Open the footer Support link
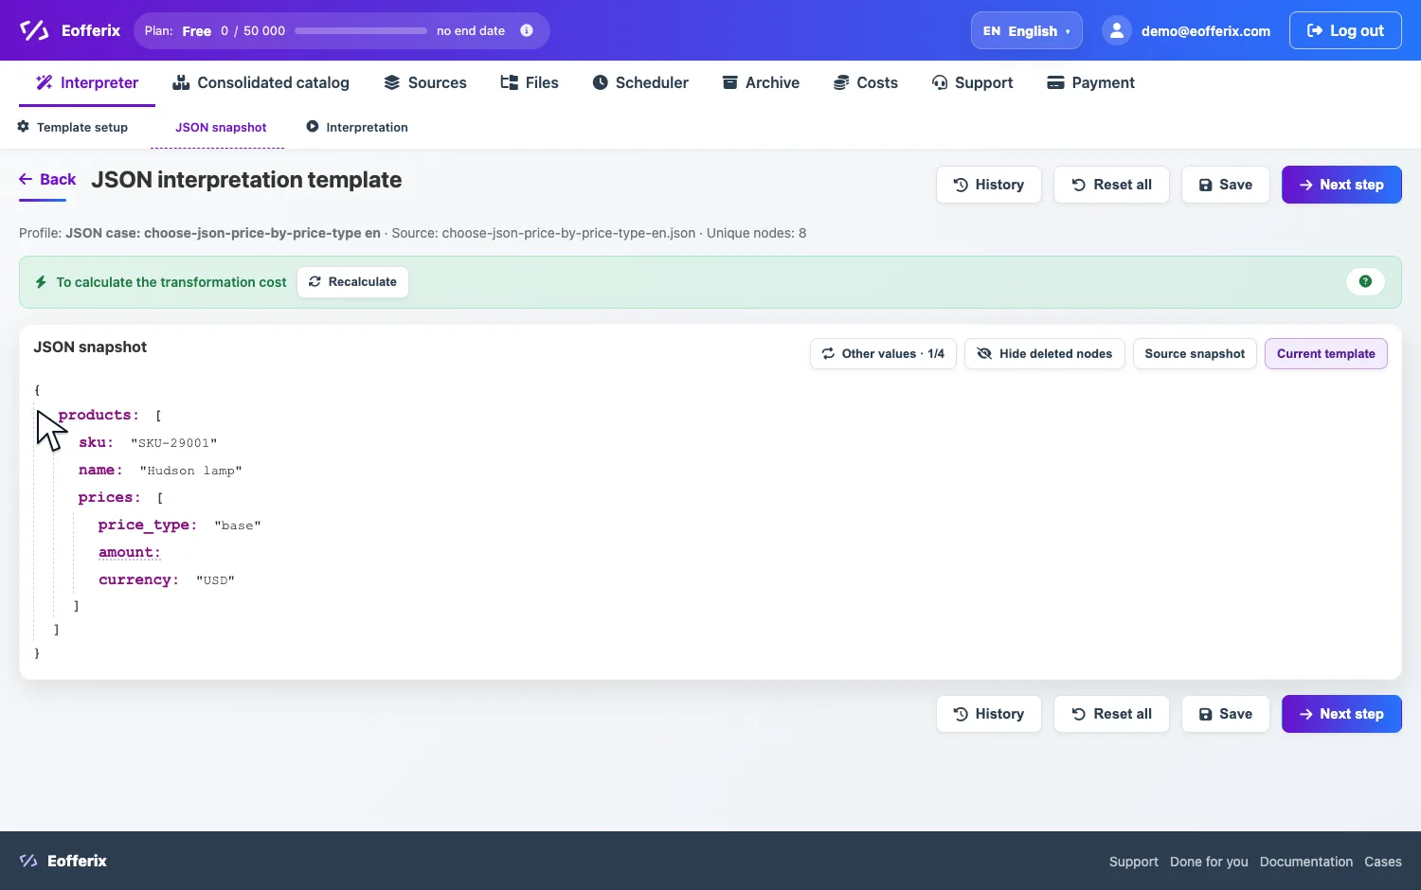 tap(1133, 862)
